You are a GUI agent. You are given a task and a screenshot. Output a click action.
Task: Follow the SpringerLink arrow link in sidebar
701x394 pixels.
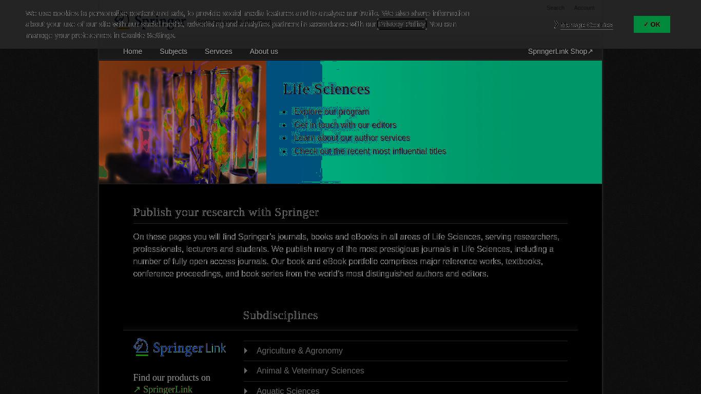pos(163,389)
